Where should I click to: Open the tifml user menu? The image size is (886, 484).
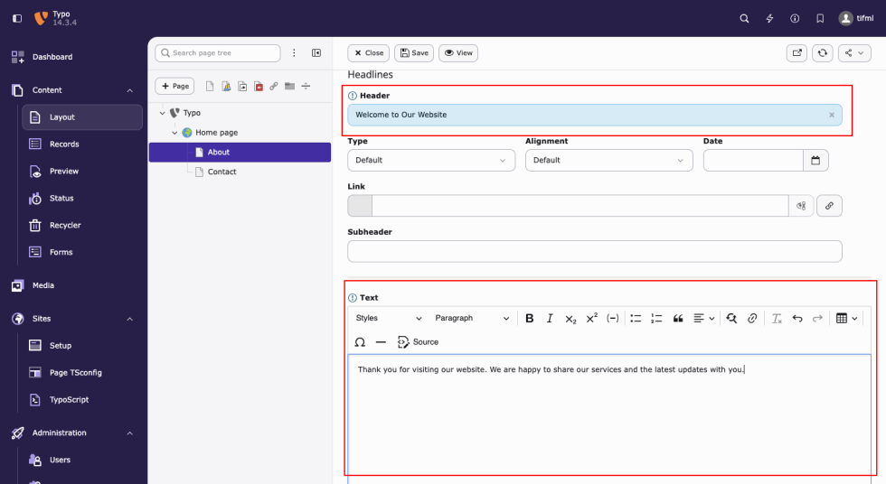856,19
